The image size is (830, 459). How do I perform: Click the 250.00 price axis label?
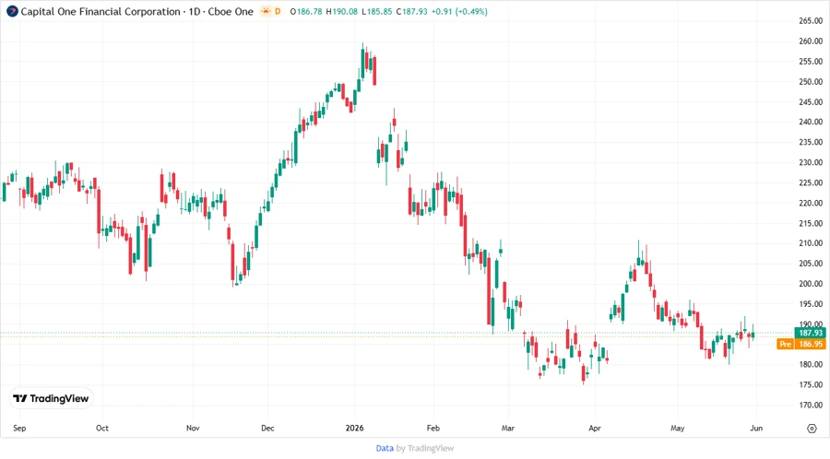pos(811,82)
